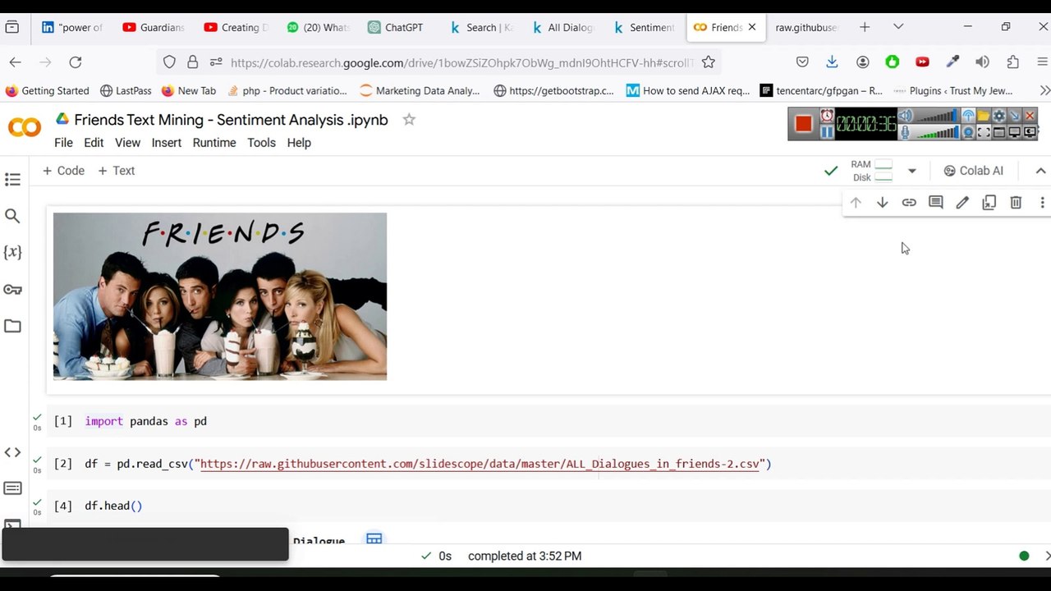
Task: Open the LastPass bookmark
Action: [x=126, y=91]
